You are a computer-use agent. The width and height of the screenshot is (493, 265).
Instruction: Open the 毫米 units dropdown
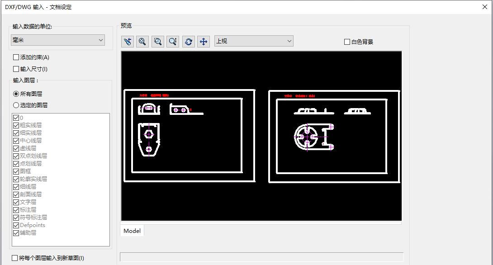click(58, 40)
